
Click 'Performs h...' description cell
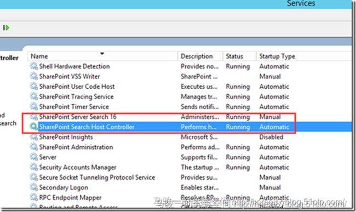(x=199, y=127)
